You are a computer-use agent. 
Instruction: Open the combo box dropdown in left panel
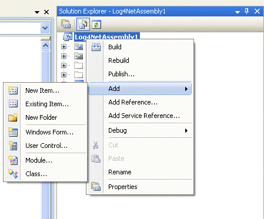(45, 28)
